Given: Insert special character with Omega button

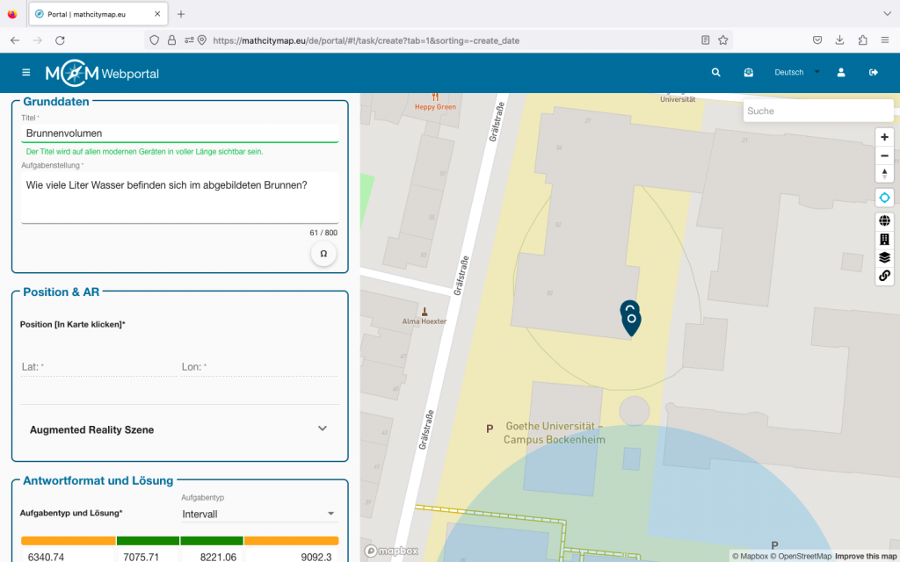Looking at the screenshot, I should coord(323,254).
